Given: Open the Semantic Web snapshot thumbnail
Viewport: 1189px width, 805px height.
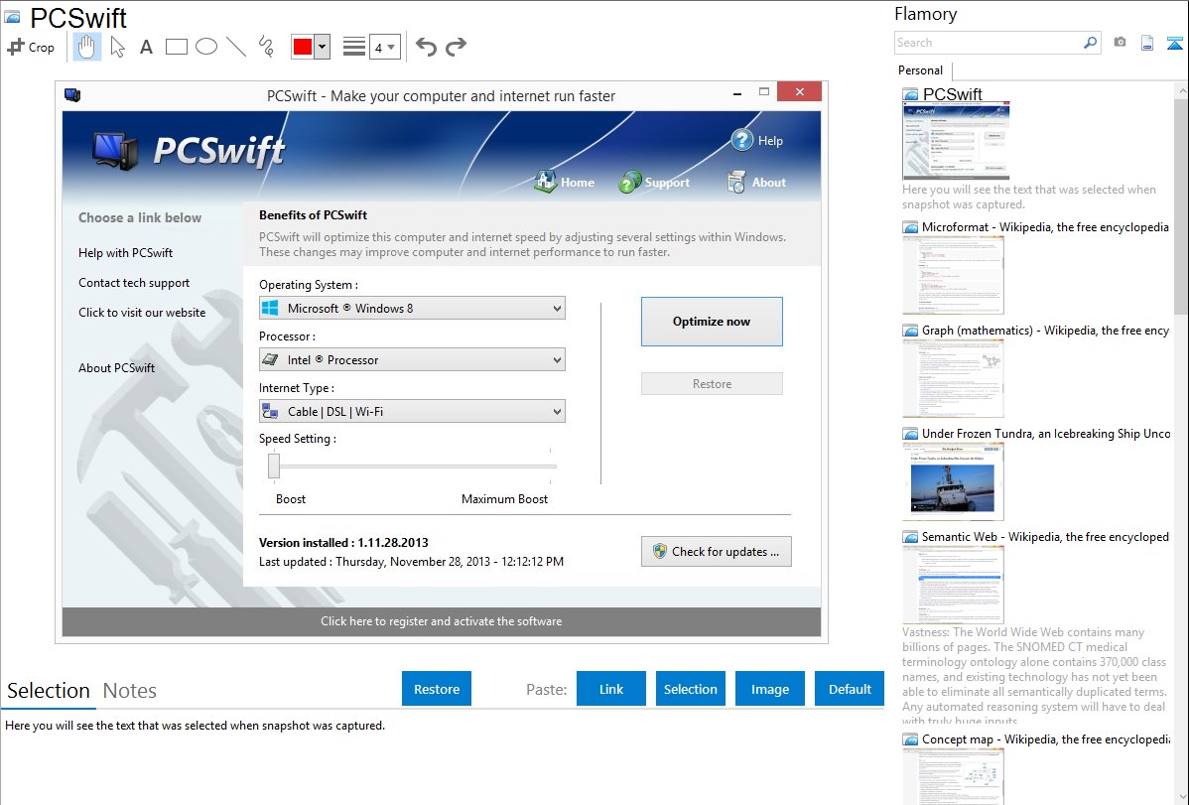Looking at the screenshot, I should tap(953, 585).
